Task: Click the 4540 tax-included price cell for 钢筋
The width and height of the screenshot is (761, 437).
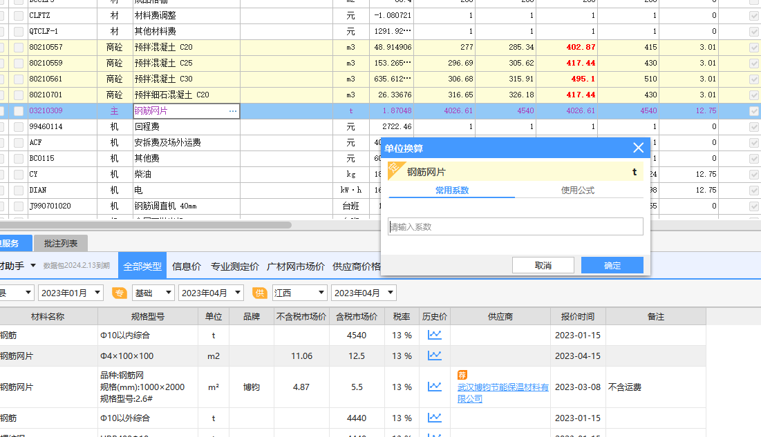Action: pos(357,335)
